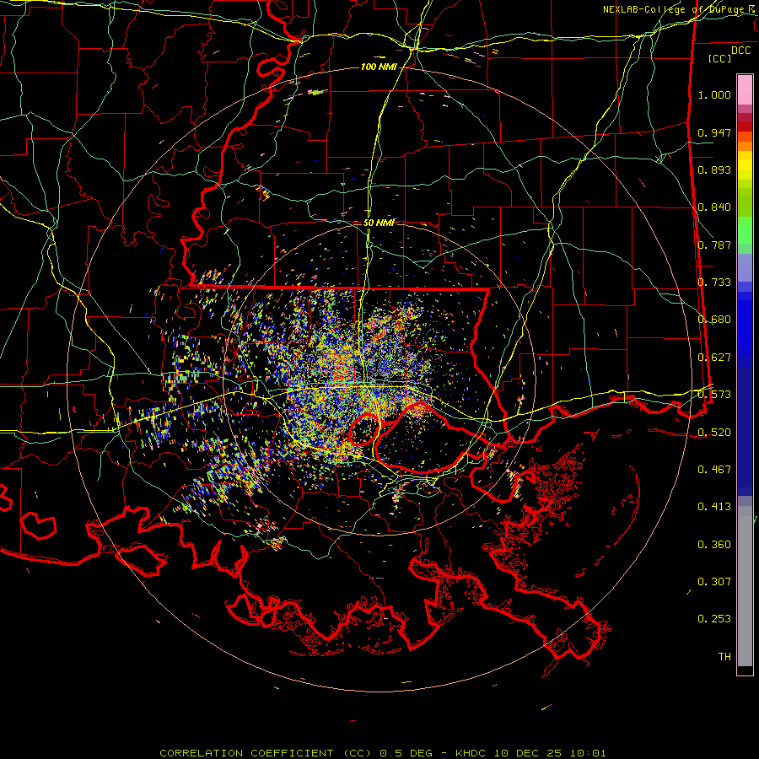Click the 0.840 legend value

click(714, 207)
